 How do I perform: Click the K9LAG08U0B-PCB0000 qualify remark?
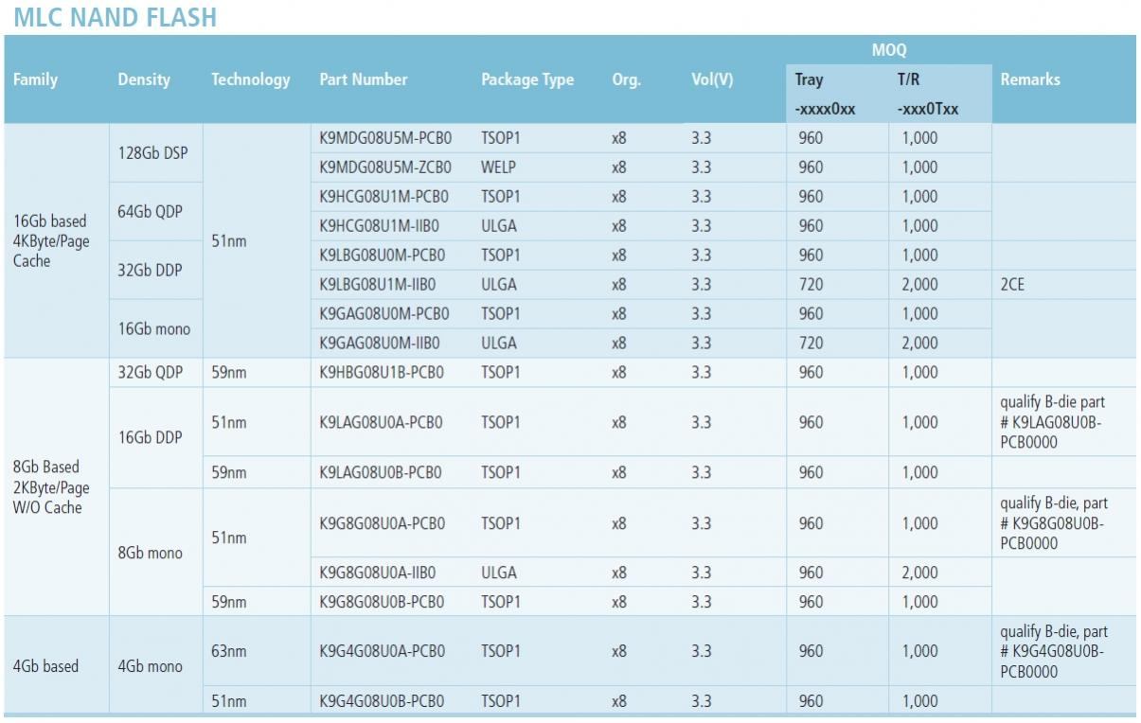tap(1053, 422)
